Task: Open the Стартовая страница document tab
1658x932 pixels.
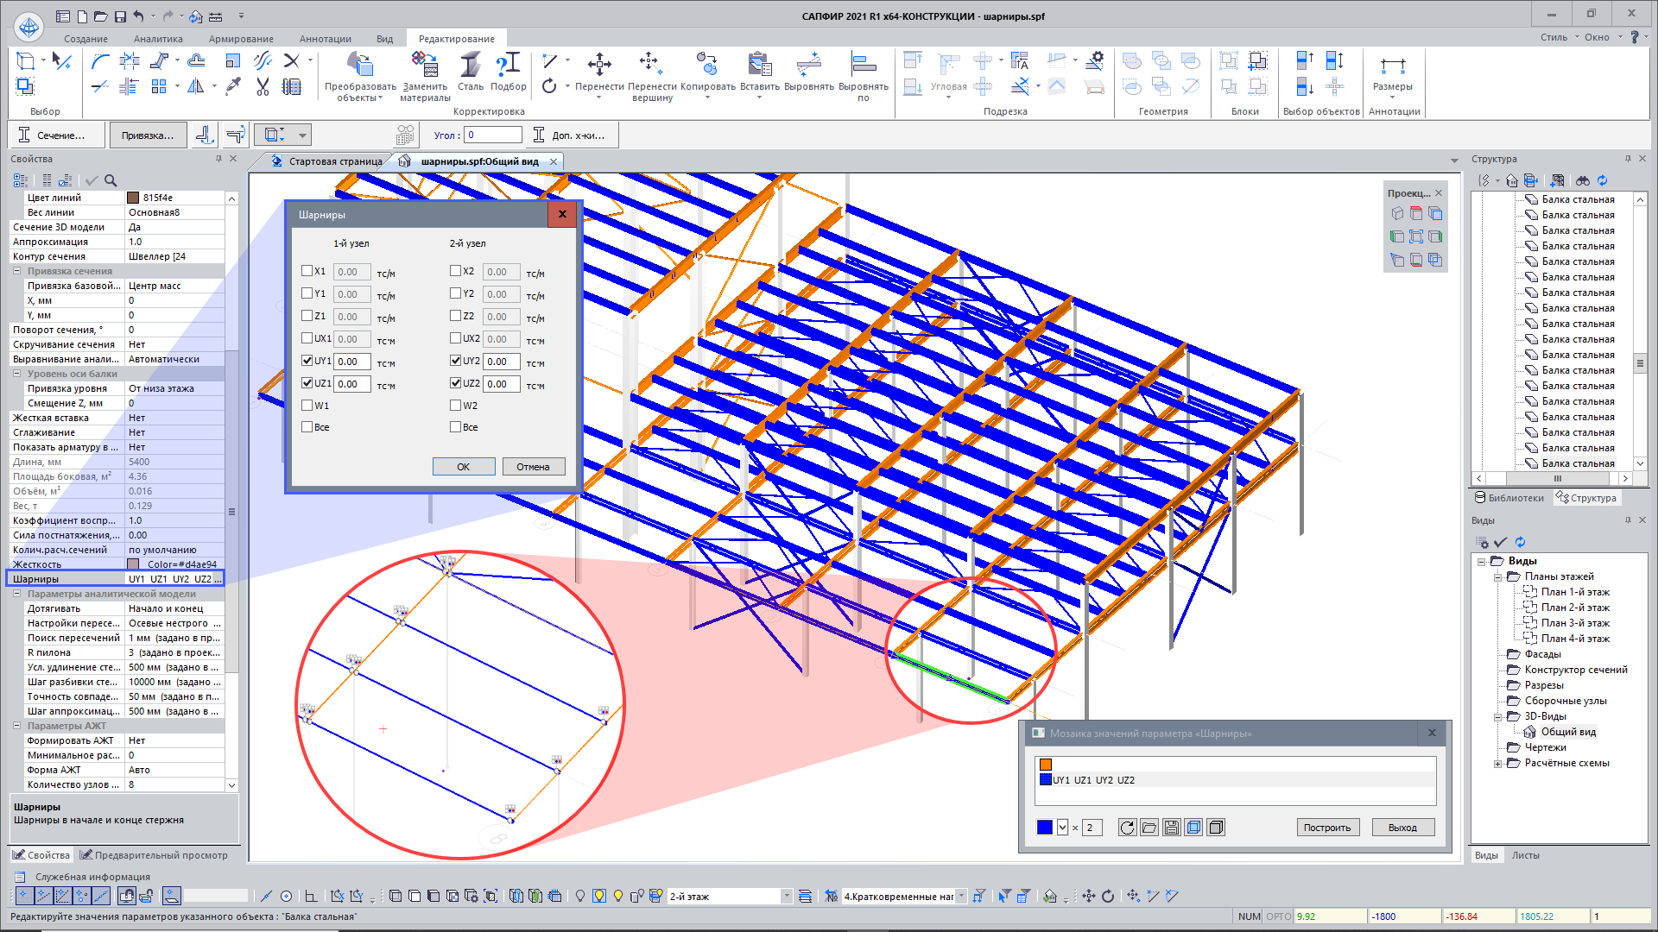Action: [x=334, y=161]
